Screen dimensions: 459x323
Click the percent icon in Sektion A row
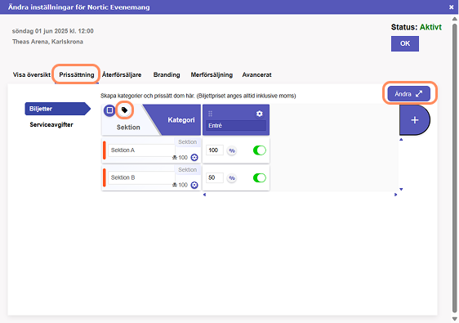point(232,150)
